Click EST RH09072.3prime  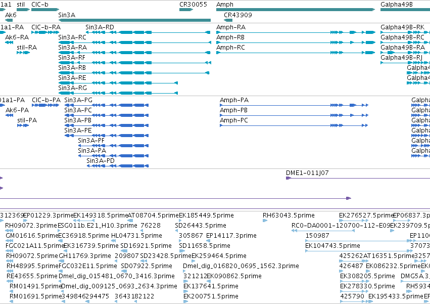pos(31,226)
